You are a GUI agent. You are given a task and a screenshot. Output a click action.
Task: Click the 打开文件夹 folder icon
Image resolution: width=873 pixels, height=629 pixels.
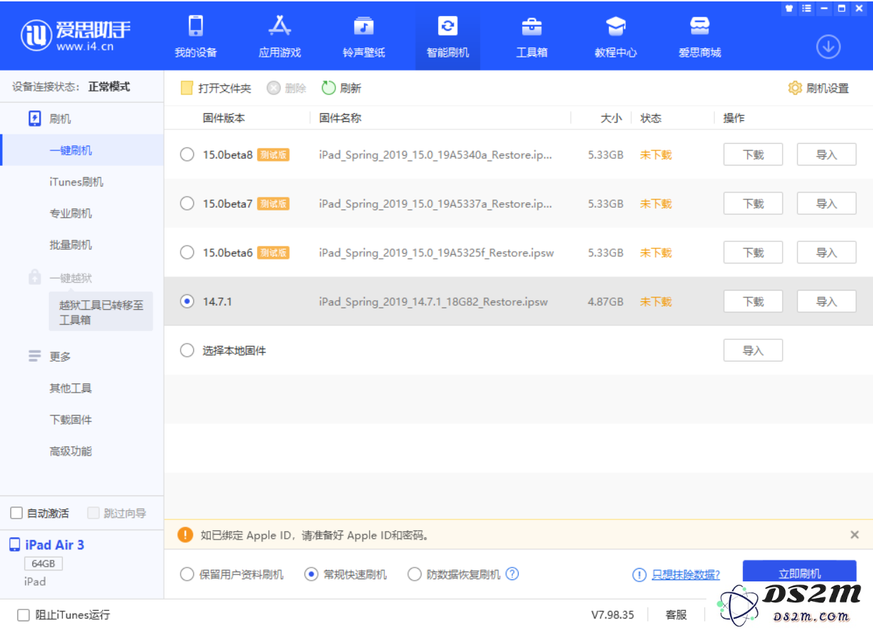tap(186, 88)
